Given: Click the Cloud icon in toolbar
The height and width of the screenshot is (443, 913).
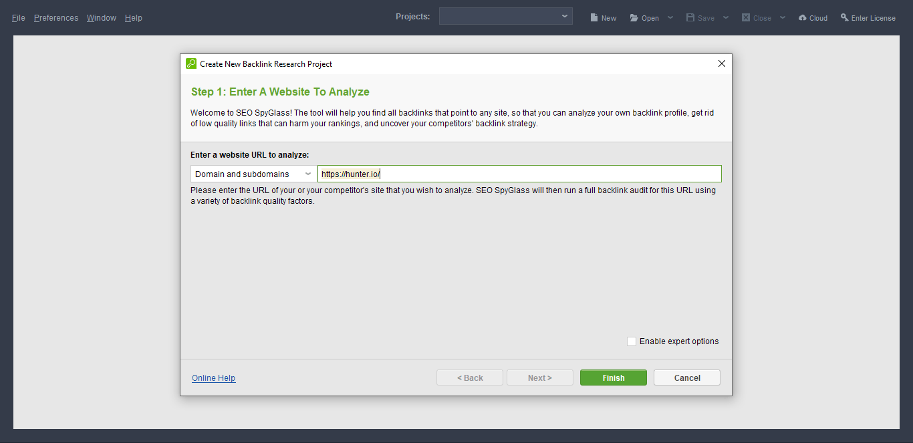Looking at the screenshot, I should click(x=803, y=18).
